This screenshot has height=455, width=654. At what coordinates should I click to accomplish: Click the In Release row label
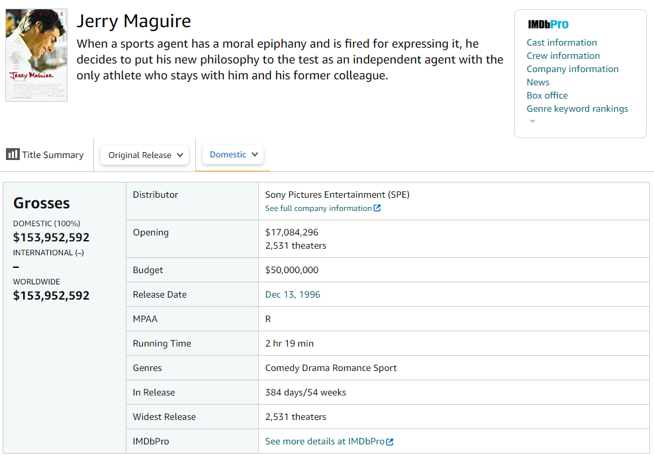point(154,392)
